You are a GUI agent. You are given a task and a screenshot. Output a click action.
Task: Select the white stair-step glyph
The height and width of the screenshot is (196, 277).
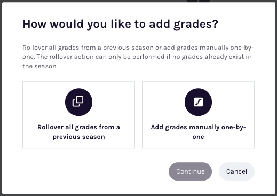(198, 102)
